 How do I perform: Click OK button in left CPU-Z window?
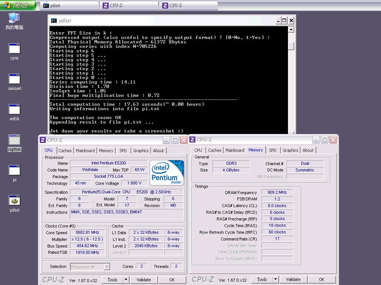coord(172,280)
